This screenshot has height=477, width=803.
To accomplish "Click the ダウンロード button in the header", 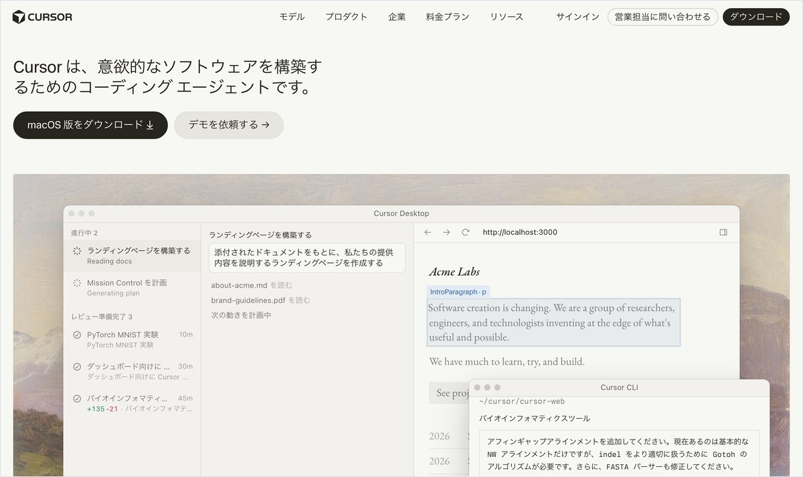I will (x=756, y=17).
